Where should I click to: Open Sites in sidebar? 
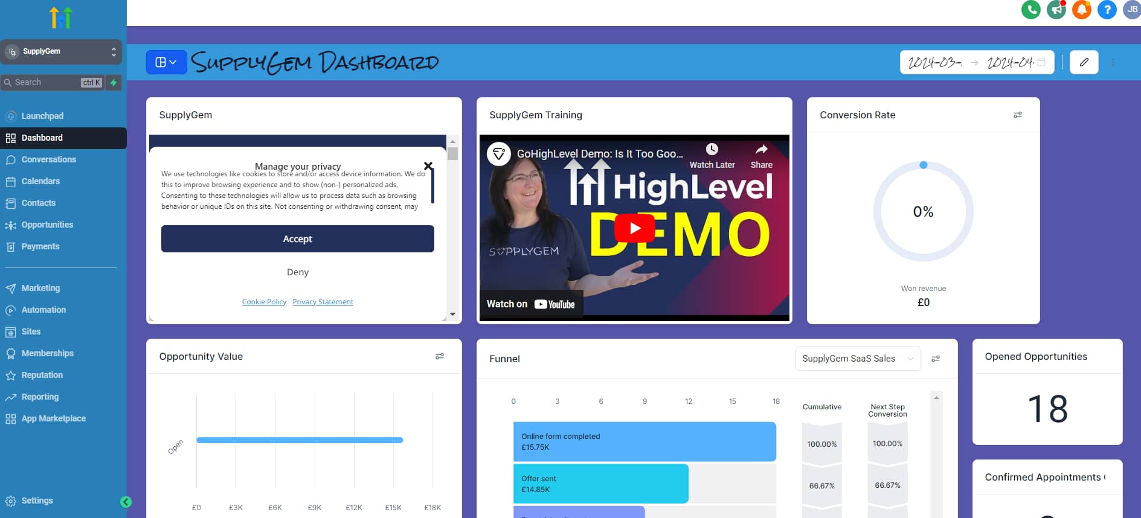63,331
